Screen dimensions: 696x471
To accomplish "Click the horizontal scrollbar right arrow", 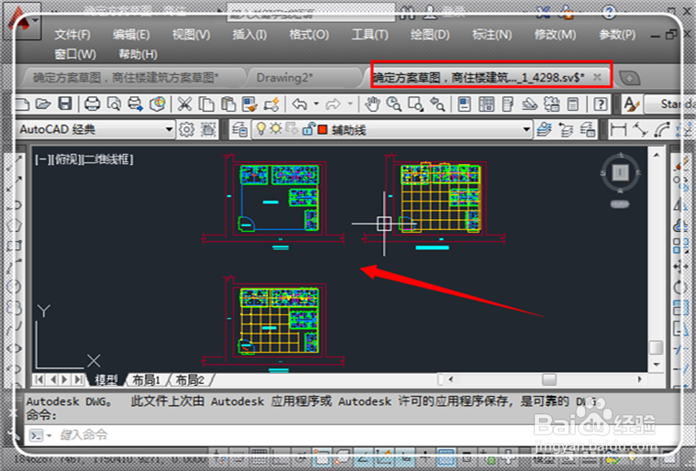I will tap(640, 379).
